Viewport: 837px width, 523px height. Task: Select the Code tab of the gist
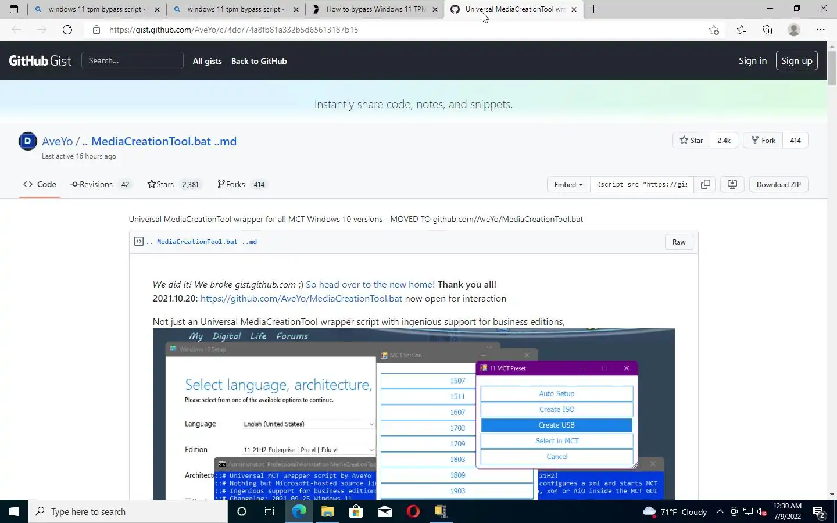click(x=40, y=184)
